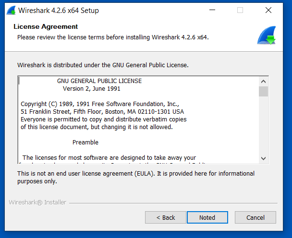This screenshot has width=292, height=238.
Task: Click the '51 Franklin Street' address line
Action: tap(102, 112)
